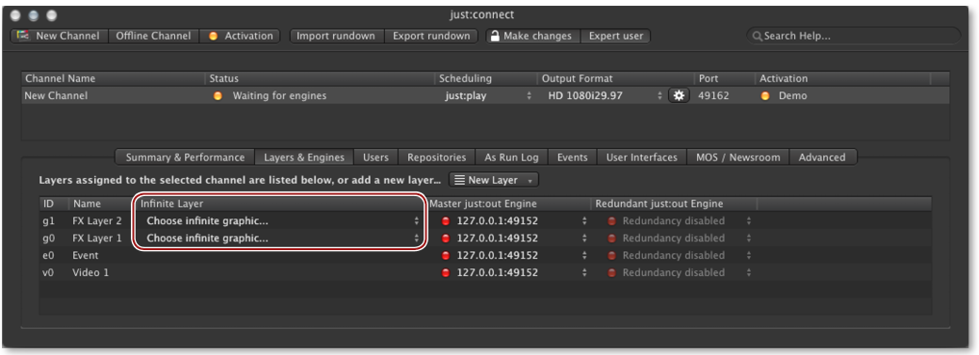Open the Repositories tab
This screenshot has height=355, width=979.
click(436, 157)
